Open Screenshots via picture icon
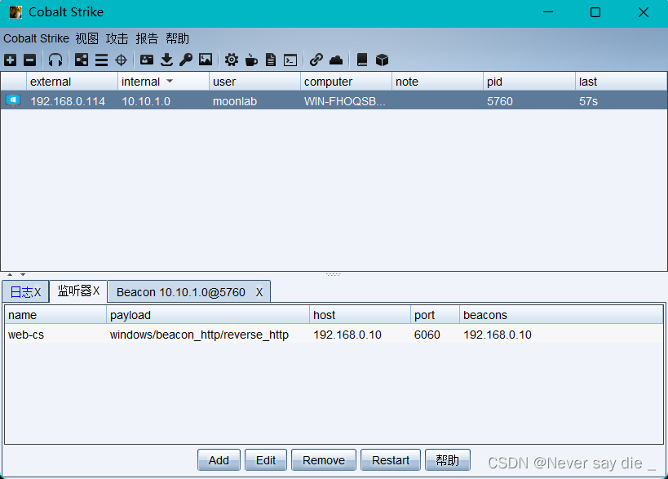The image size is (668, 479). click(206, 60)
